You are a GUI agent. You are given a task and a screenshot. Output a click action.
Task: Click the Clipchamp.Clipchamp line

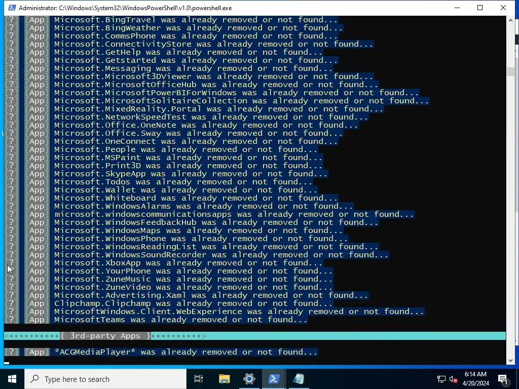click(169, 303)
